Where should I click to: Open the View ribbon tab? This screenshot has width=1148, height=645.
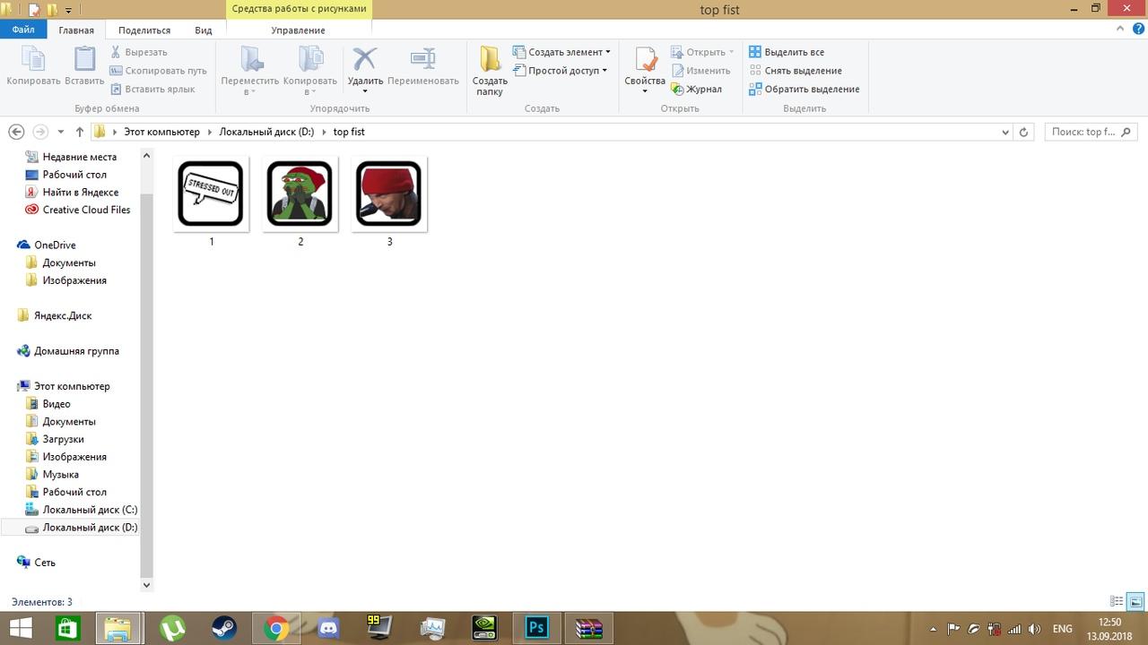pyautogui.click(x=204, y=30)
